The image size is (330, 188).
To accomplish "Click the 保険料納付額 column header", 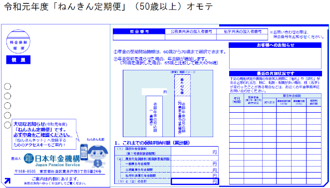I will point(314,102).
